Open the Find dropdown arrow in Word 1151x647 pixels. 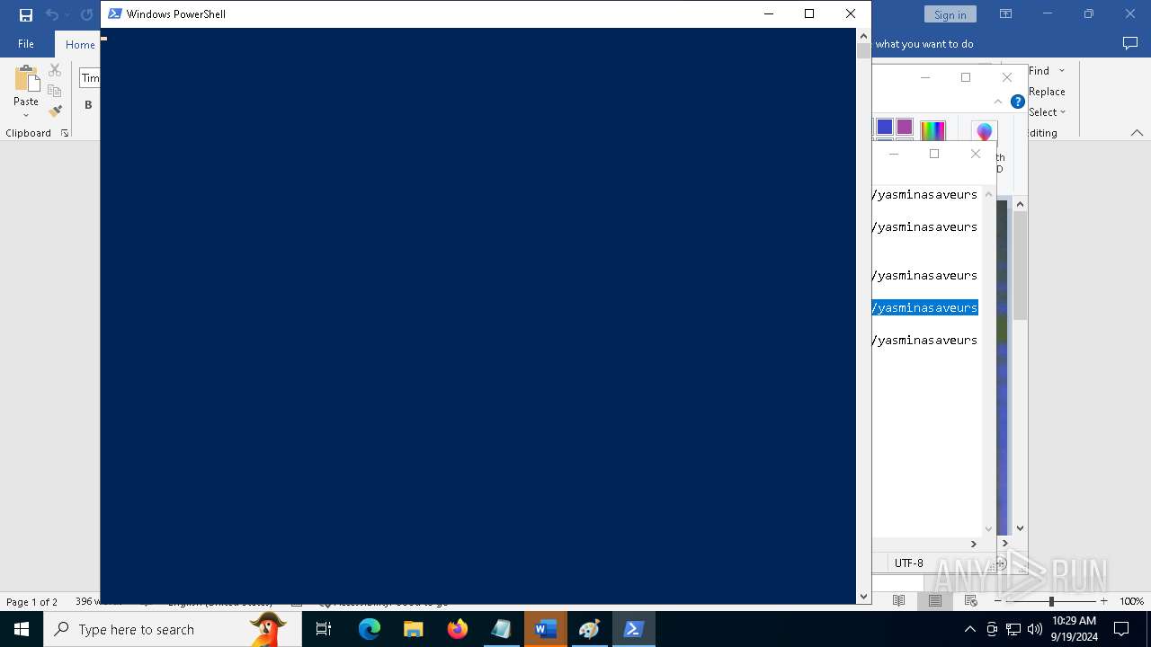click(x=1062, y=71)
